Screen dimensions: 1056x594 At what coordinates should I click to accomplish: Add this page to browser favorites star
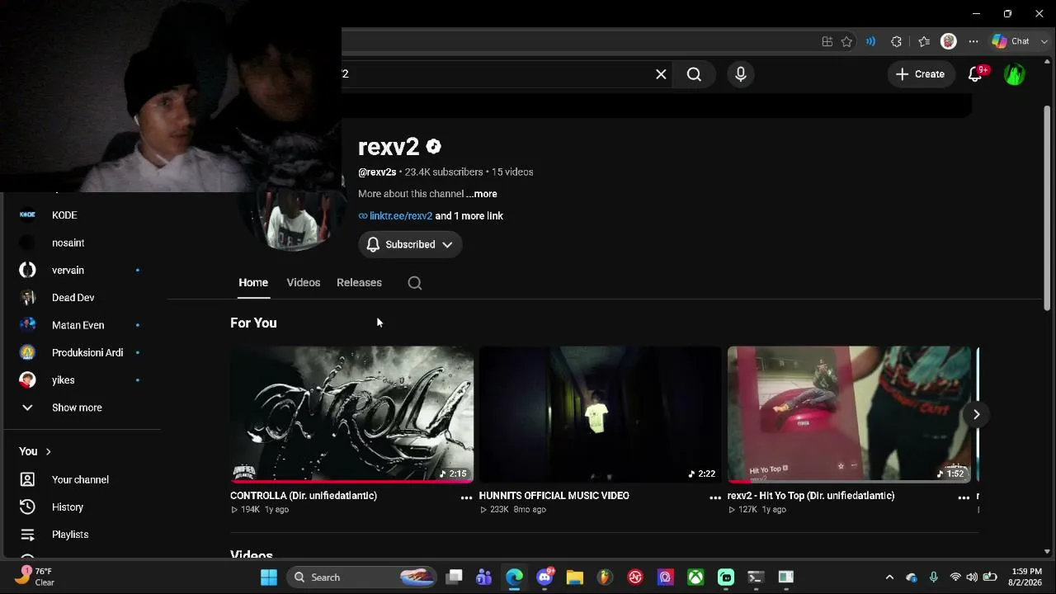[846, 41]
